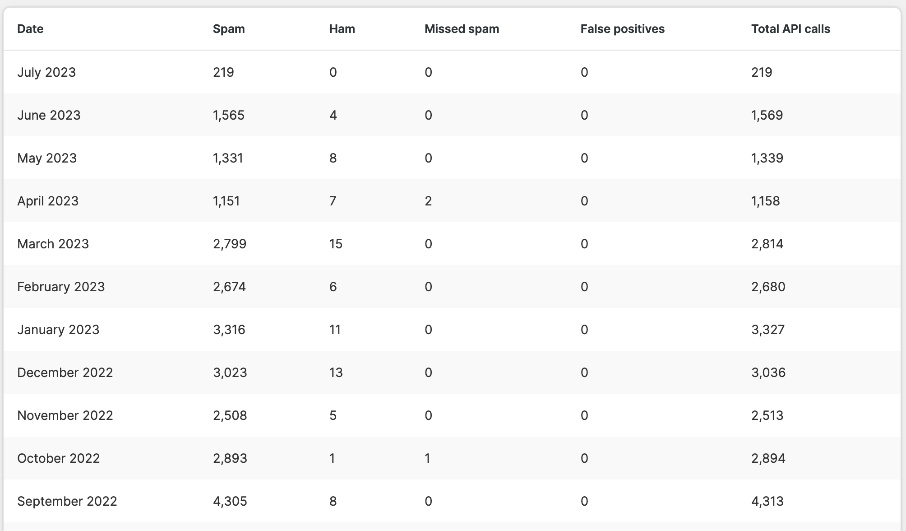Select the June 2023 row date
906x531 pixels.
click(x=49, y=115)
